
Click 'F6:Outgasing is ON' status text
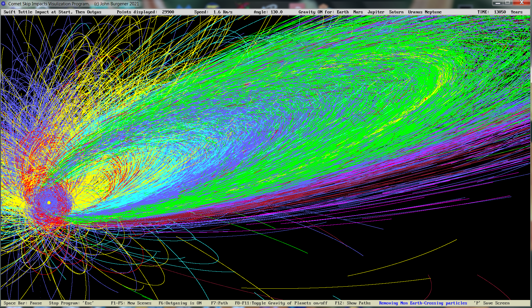180,303
